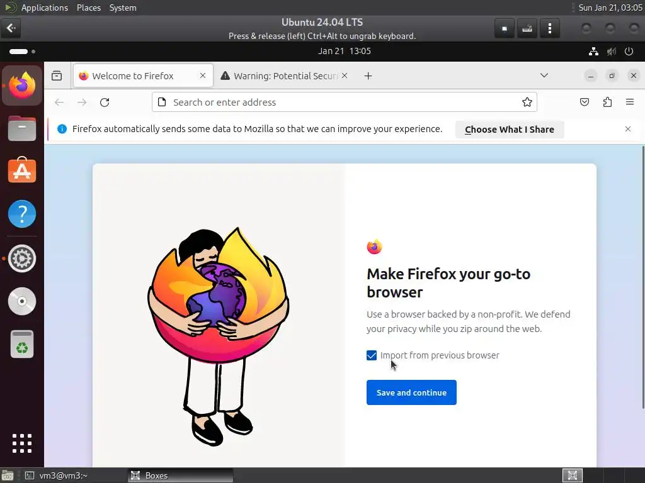Toggle Import from previous browser checkbox
Viewport: 645px width, 483px height.
pyautogui.click(x=372, y=355)
